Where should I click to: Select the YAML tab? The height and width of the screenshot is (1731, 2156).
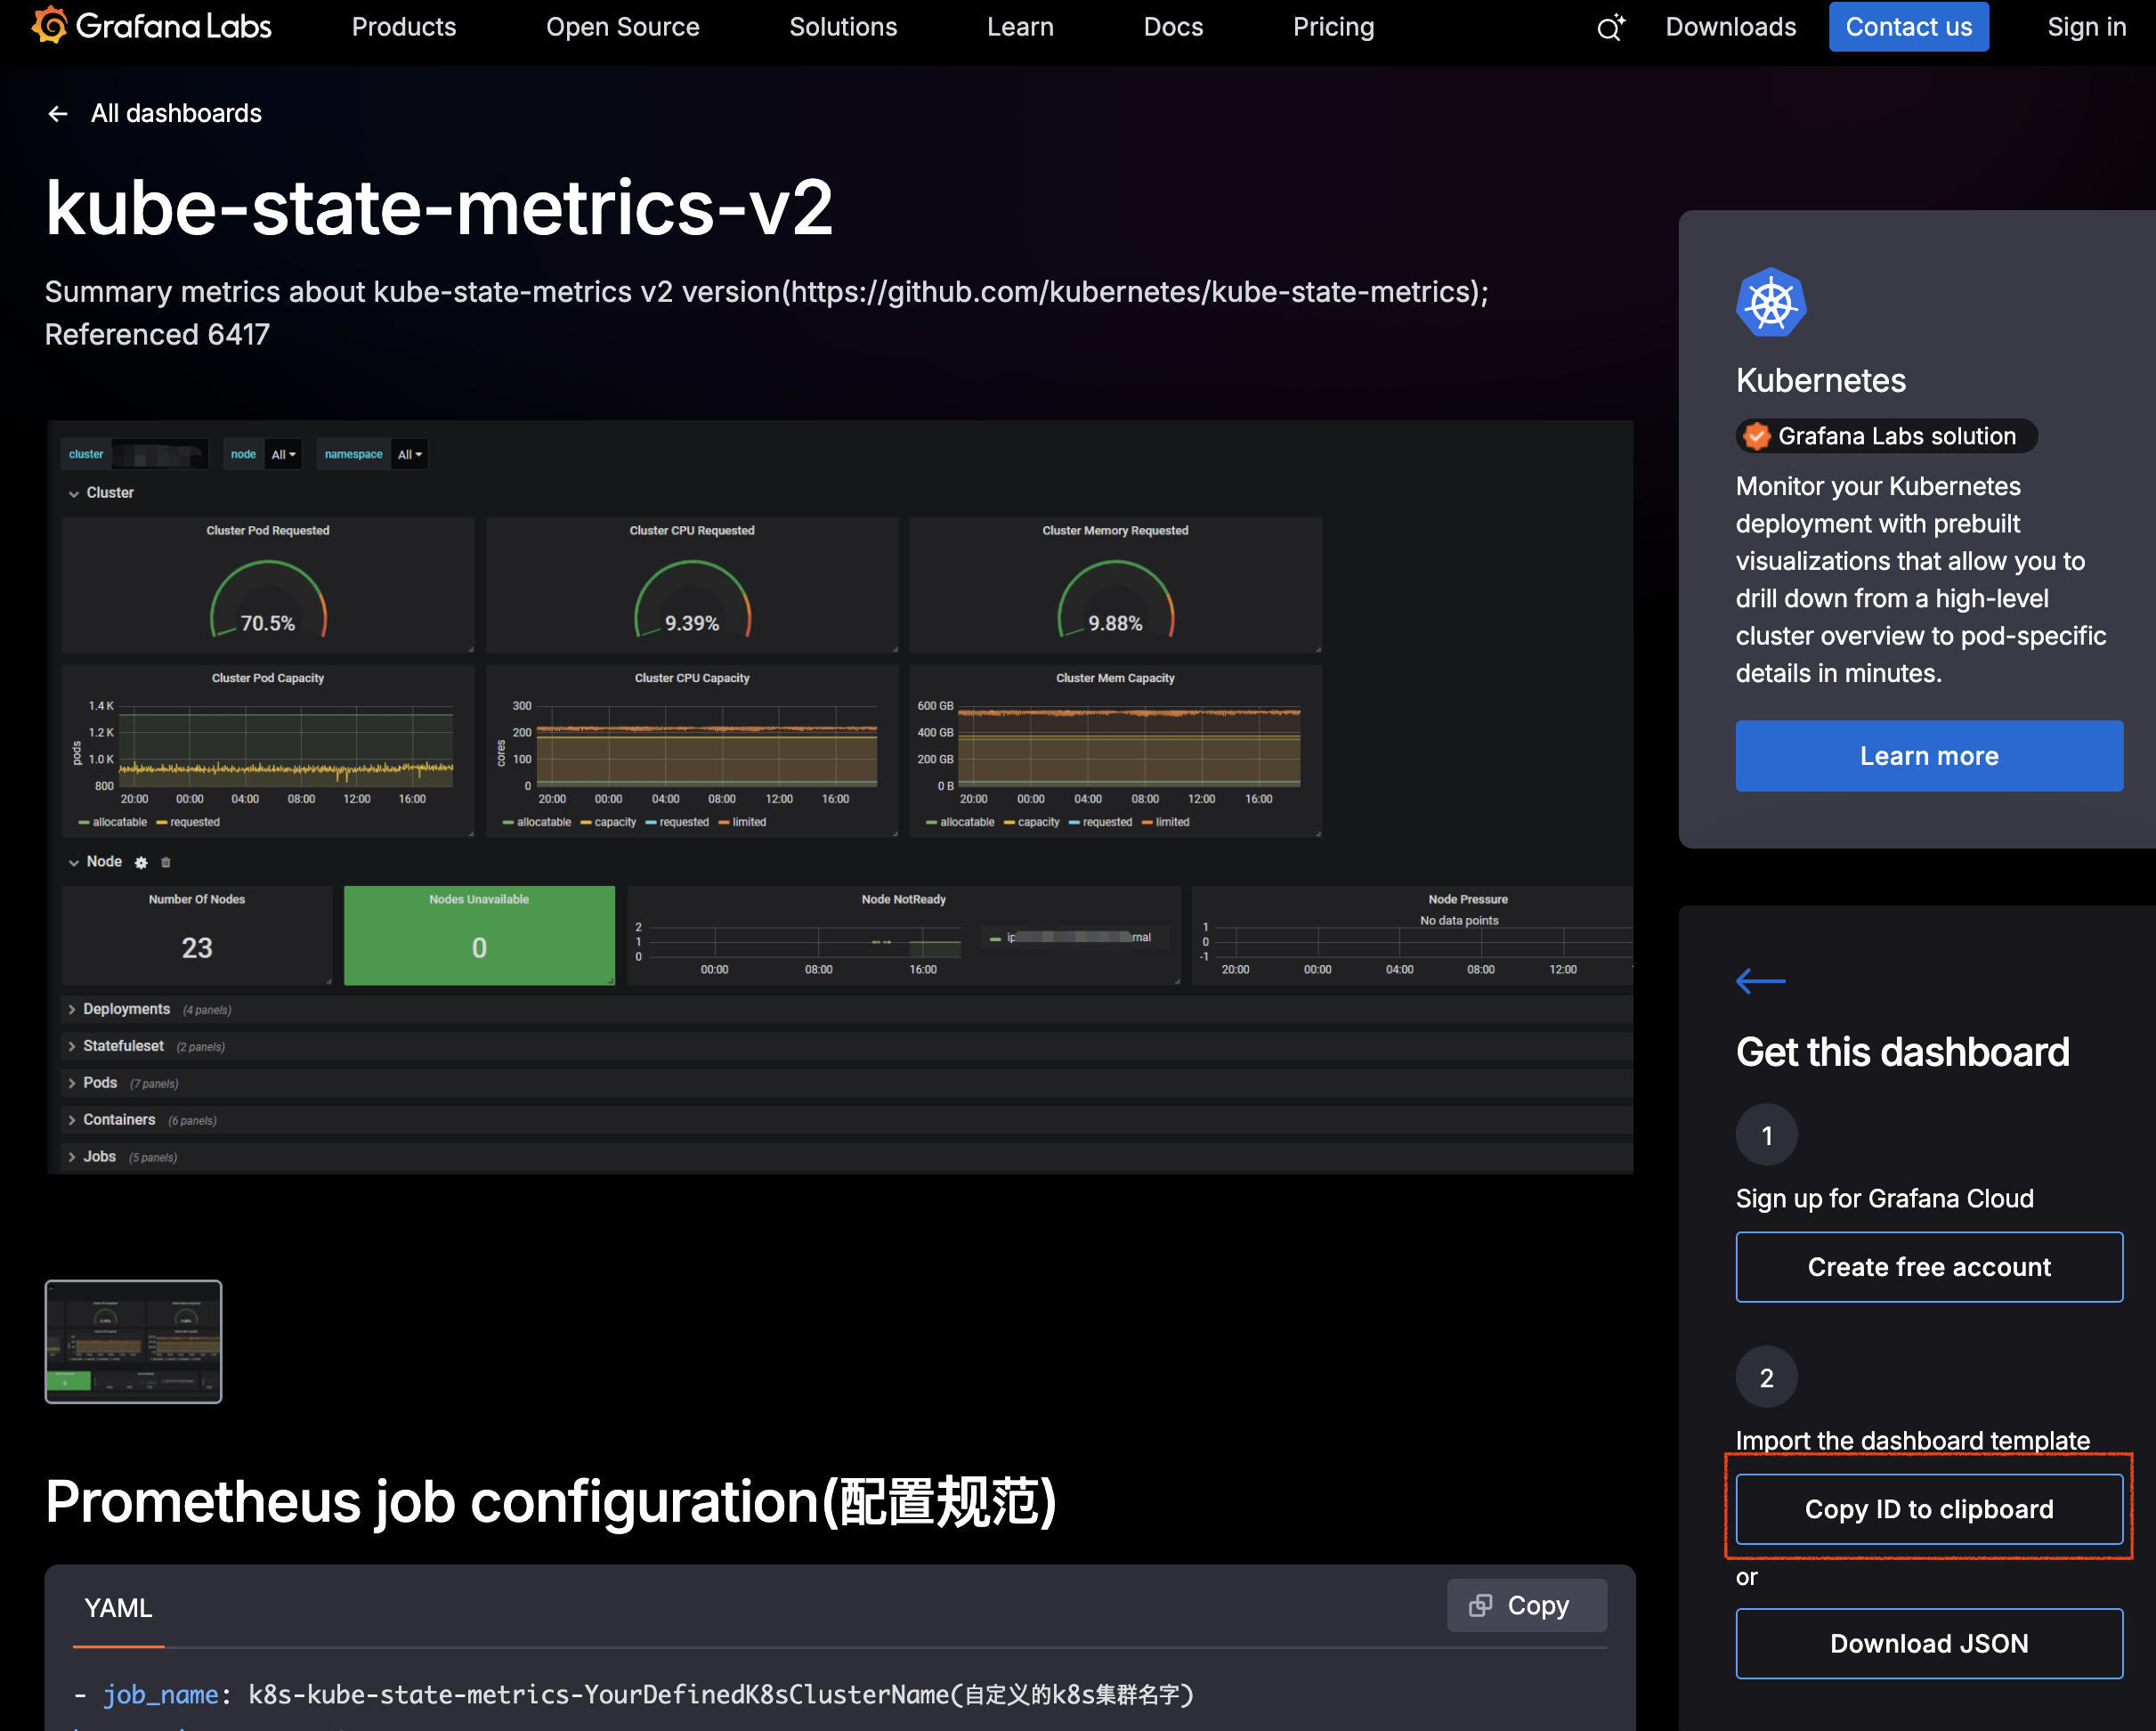click(118, 1608)
